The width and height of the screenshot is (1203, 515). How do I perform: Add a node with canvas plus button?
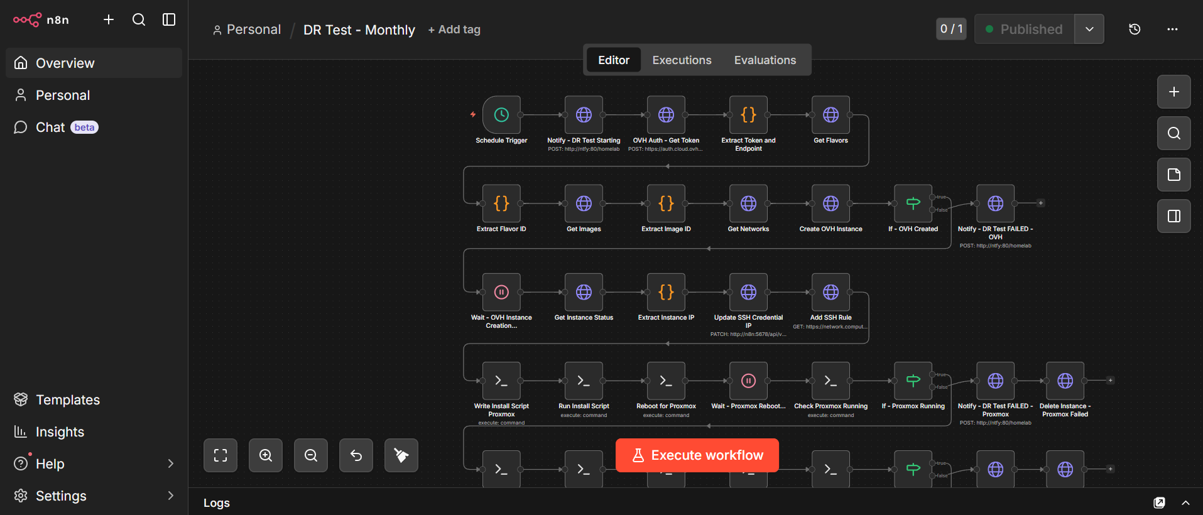click(x=1173, y=92)
